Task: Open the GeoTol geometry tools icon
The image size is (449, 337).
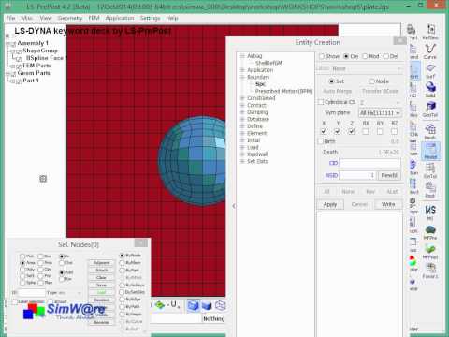Action: [430, 110]
